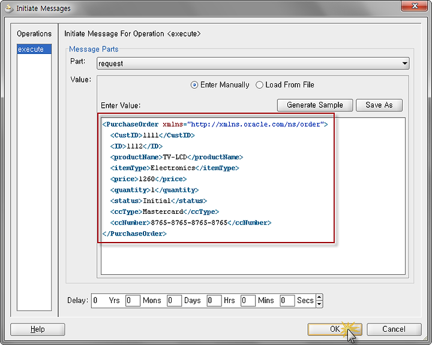
Task: Close the Initiate Messages dialog
Action: [x=415, y=6]
